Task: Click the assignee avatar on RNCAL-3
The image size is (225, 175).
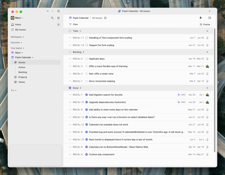Action: click(207, 67)
